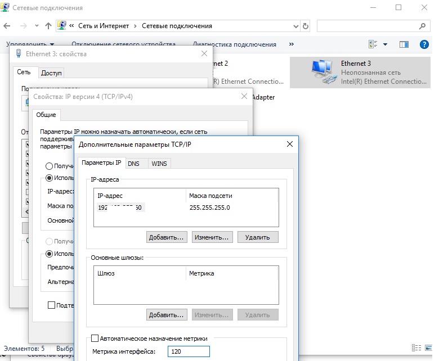Select the Ethernet 3 adapter icon
Image resolution: width=439 pixels, height=361 pixels.
[x=324, y=72]
